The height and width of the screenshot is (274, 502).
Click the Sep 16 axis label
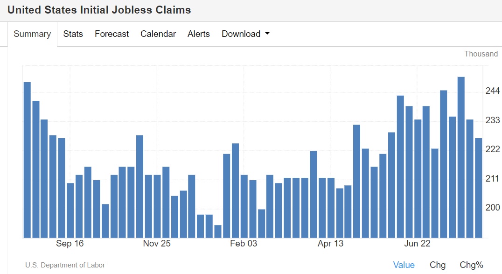click(70, 244)
